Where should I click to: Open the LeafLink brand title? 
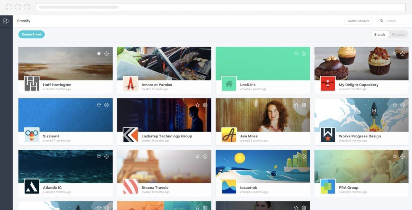coord(248,85)
